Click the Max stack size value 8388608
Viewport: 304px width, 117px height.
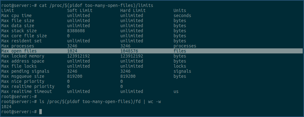(76, 31)
